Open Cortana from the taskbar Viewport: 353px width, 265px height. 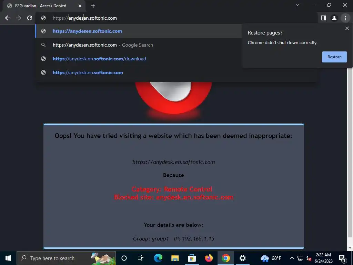coord(124,258)
